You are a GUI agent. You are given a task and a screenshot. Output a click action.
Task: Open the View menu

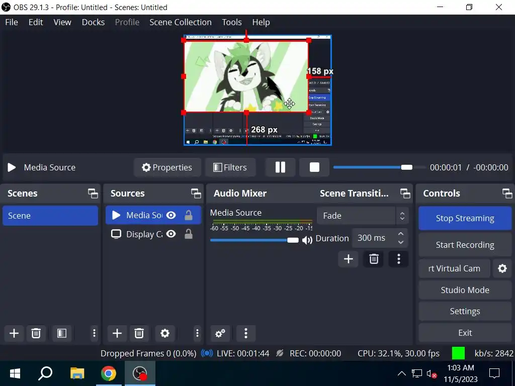point(62,22)
